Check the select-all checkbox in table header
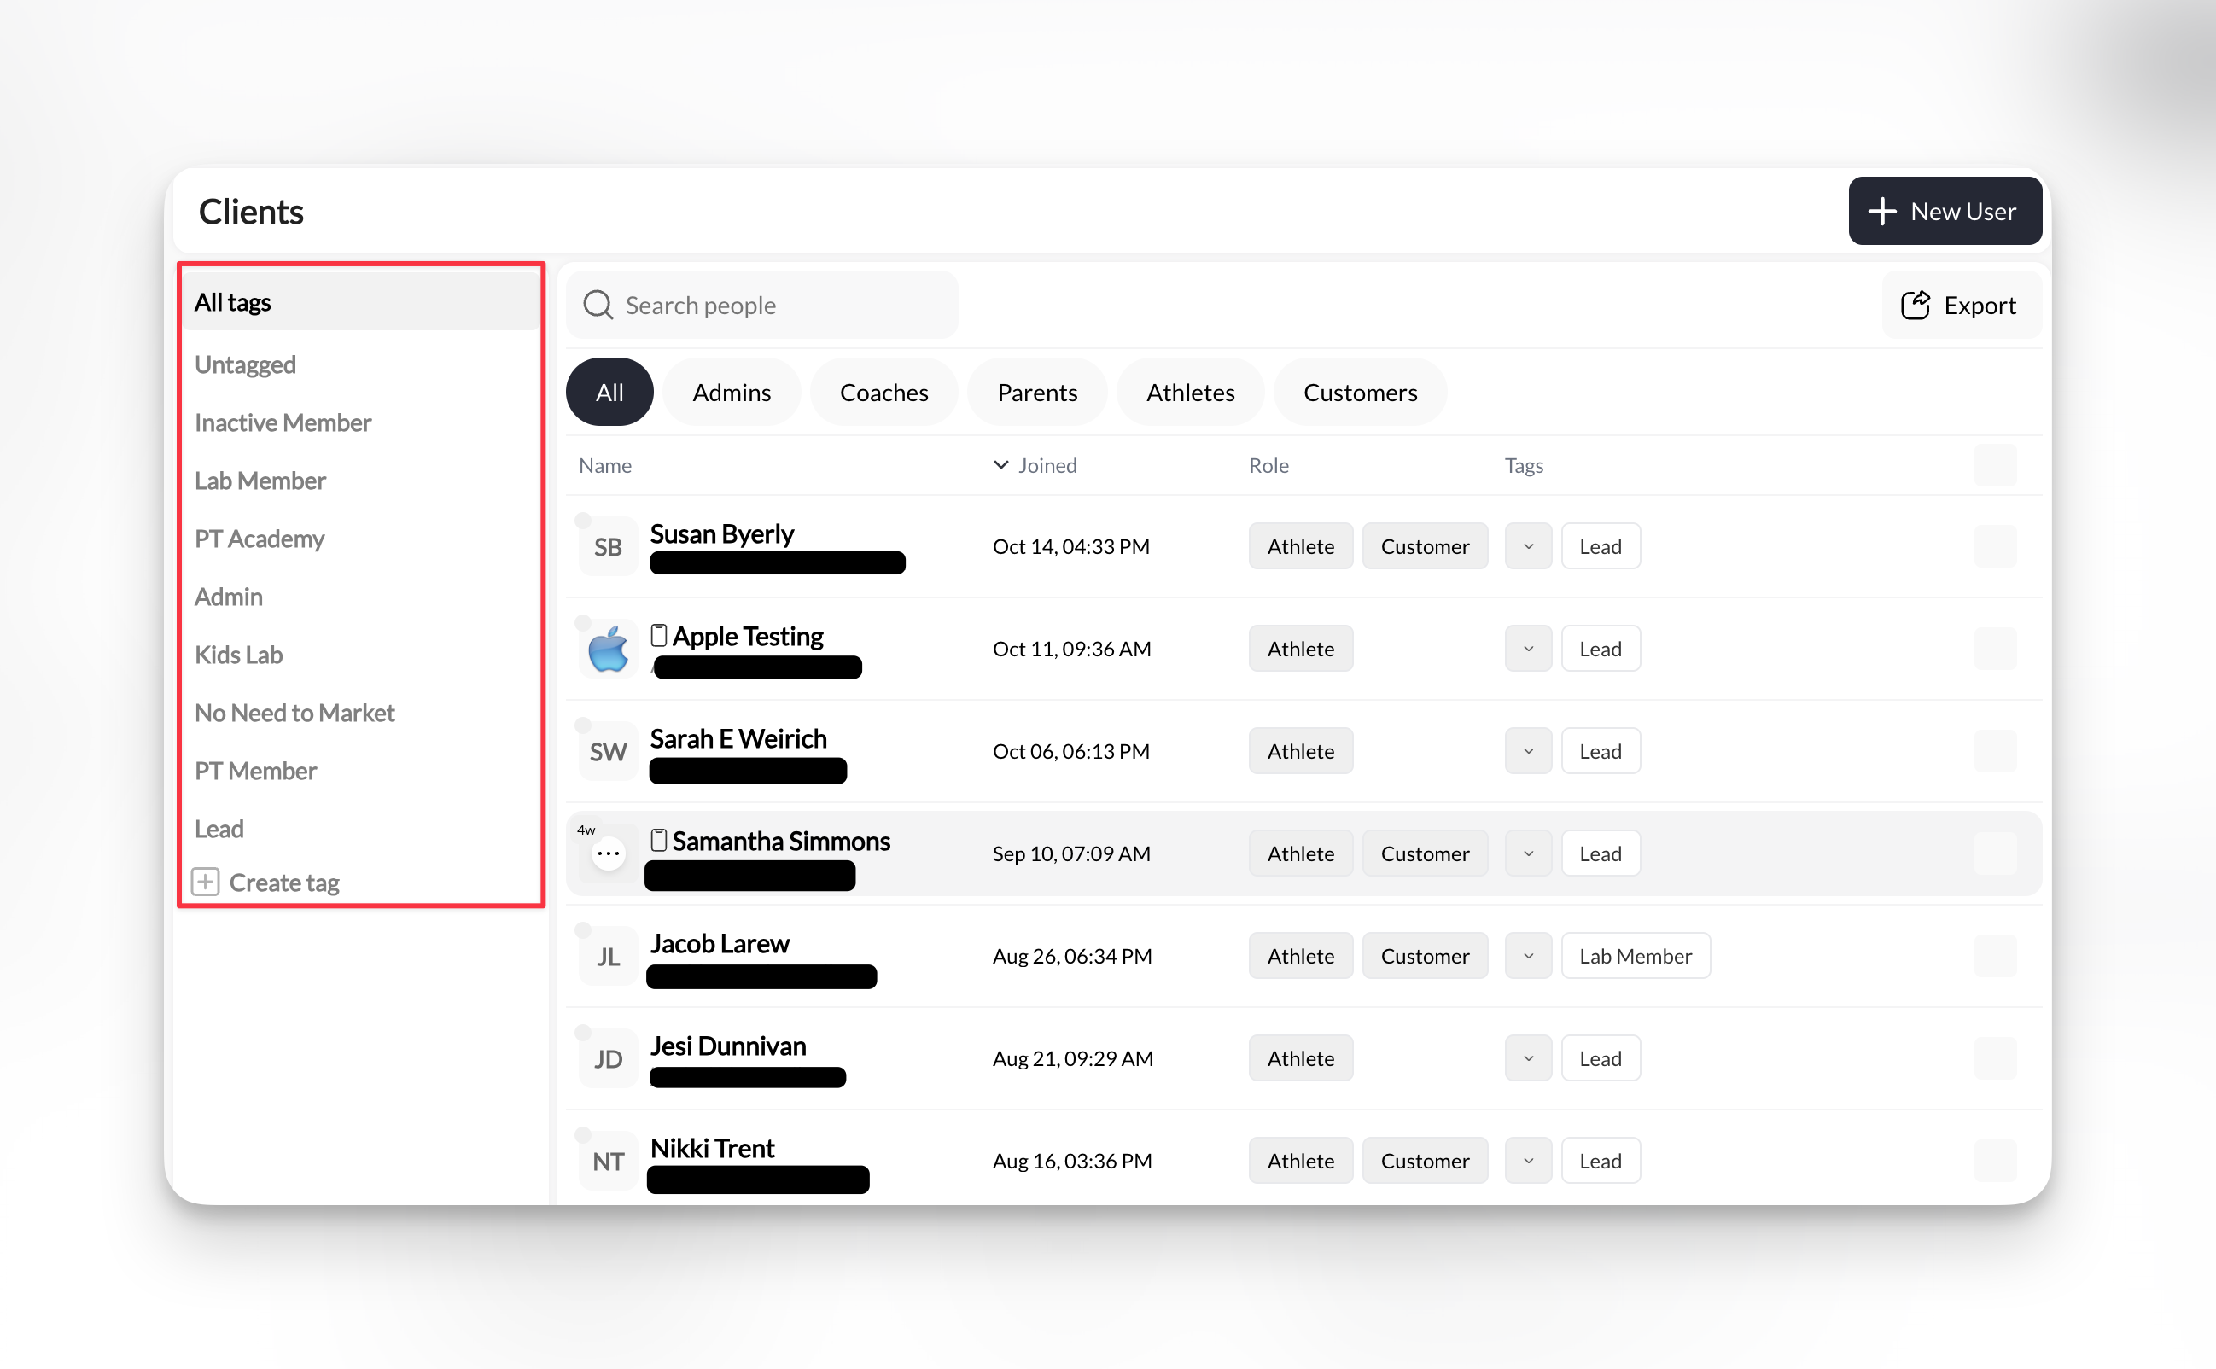 click(1996, 464)
